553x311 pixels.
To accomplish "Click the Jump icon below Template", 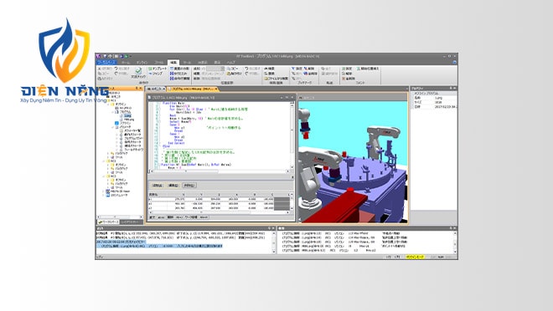I will point(149,74).
